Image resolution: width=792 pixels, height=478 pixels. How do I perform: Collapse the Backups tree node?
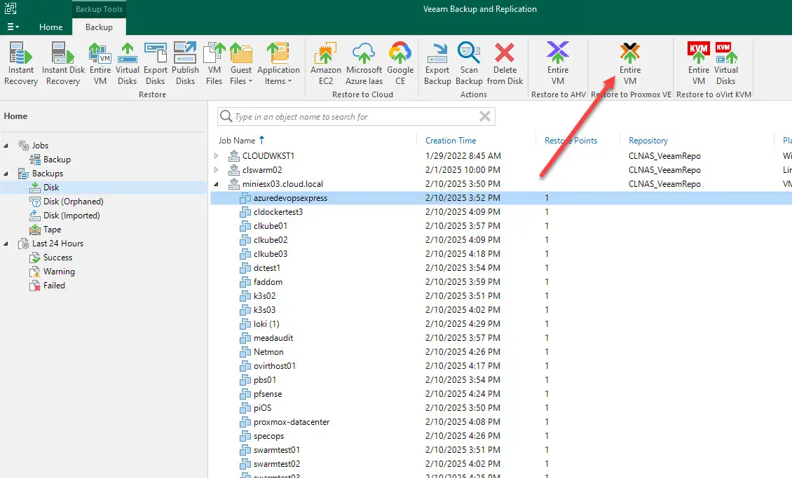tap(7, 174)
